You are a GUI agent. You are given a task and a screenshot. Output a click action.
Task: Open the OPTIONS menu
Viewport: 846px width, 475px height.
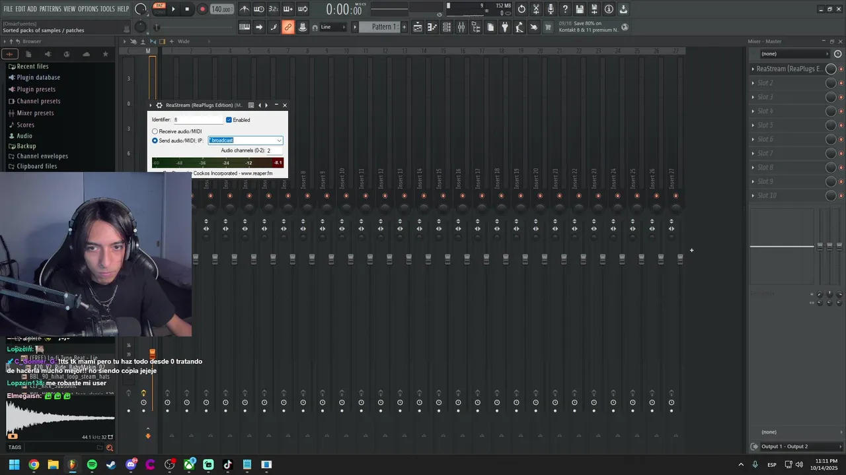[88, 9]
